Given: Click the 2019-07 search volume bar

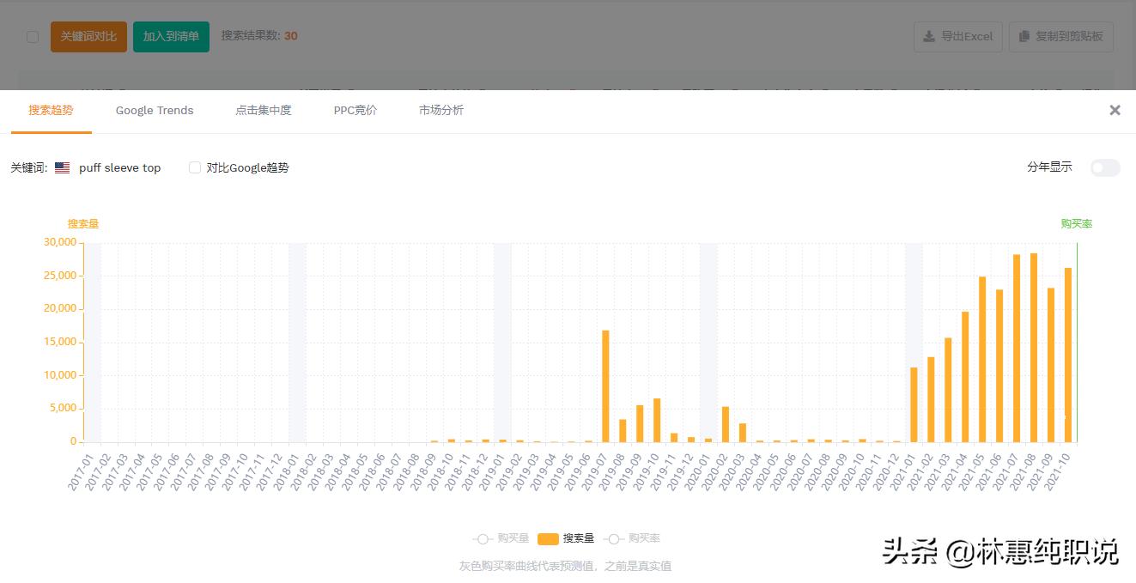Looking at the screenshot, I should click(605, 386).
